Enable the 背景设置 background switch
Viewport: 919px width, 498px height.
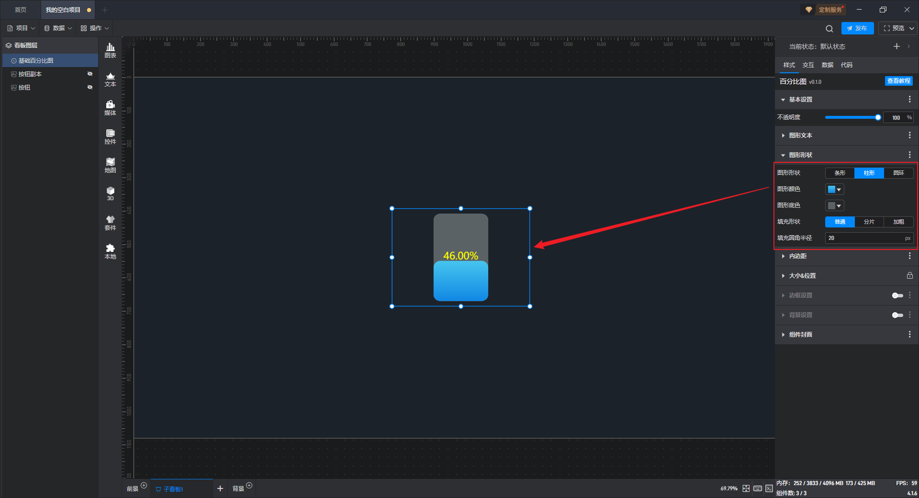[x=897, y=315]
